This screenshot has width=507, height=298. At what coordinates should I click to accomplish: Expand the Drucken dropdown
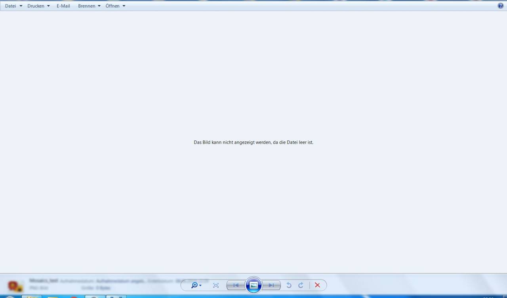tap(38, 6)
